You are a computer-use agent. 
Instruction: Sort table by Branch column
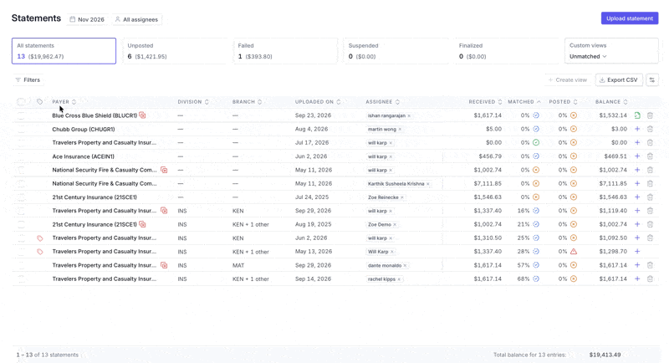coord(247,101)
